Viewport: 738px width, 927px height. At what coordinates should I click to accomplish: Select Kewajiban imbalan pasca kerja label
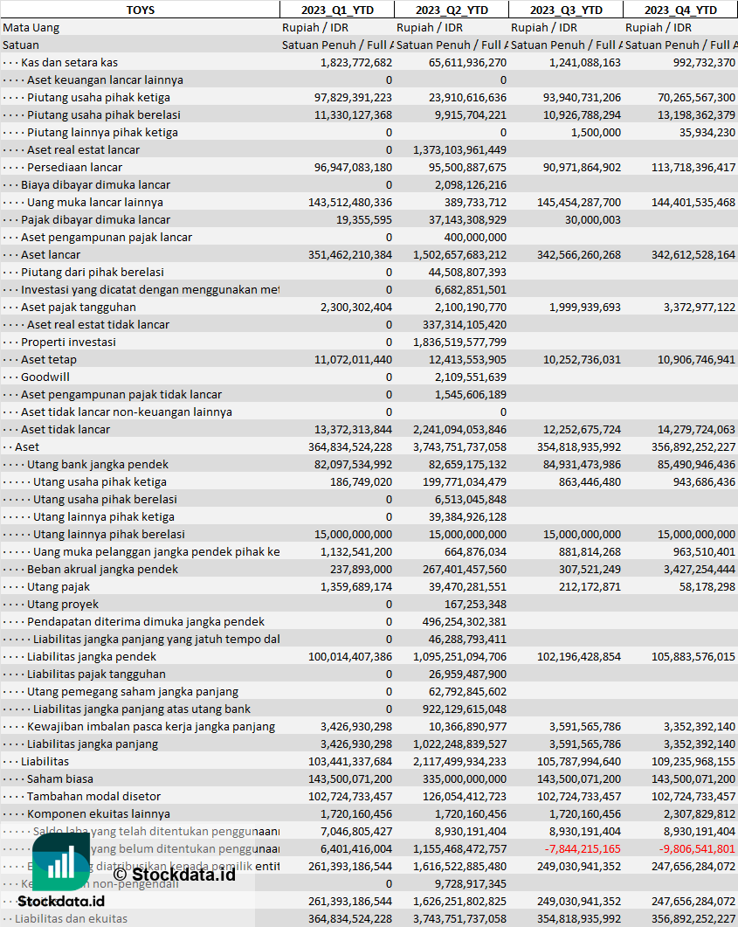point(151,727)
